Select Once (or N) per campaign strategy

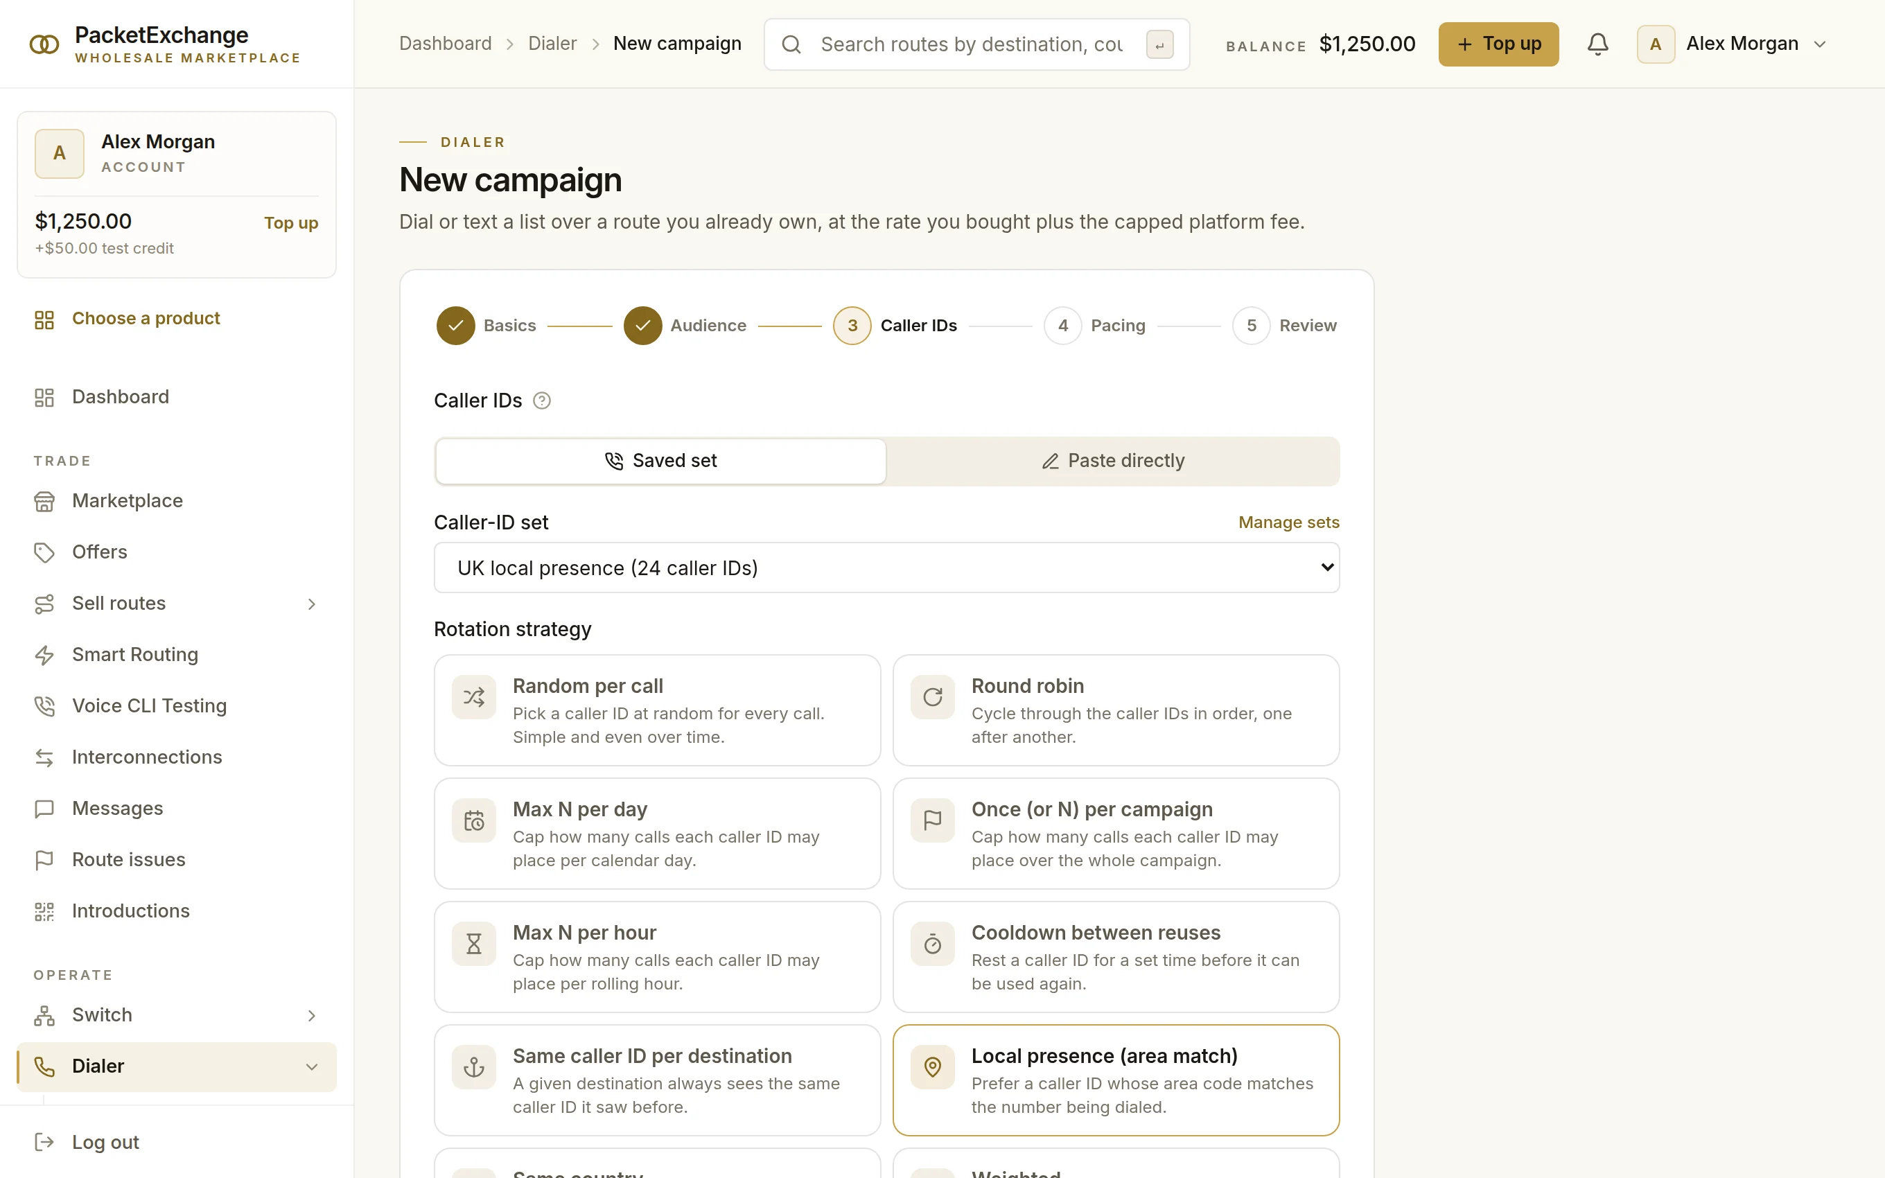click(1116, 834)
